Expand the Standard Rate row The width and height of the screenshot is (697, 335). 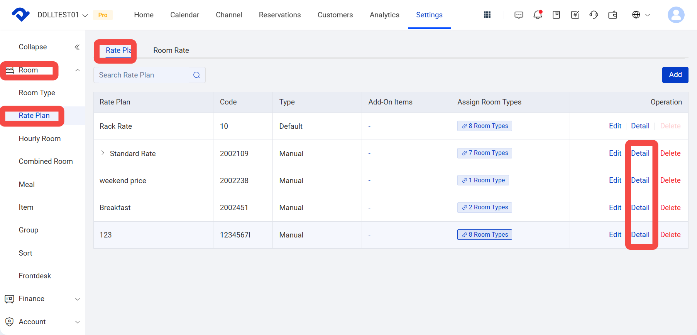tap(103, 153)
